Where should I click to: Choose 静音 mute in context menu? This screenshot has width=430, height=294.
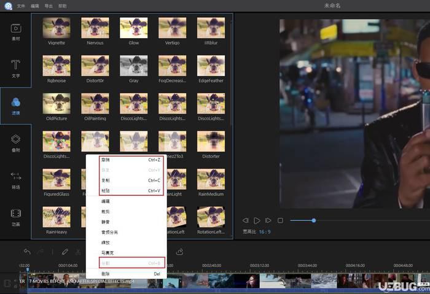[x=127, y=222]
